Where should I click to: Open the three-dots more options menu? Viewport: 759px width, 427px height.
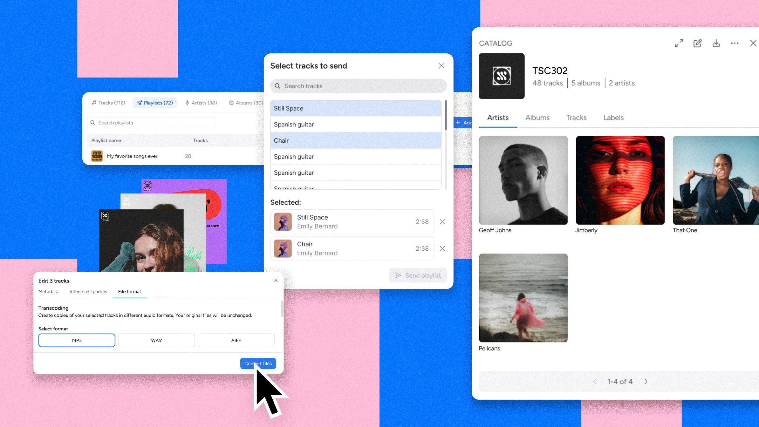(x=735, y=43)
